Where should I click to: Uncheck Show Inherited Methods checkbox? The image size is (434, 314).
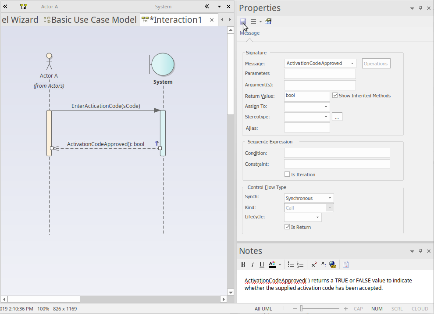(335, 95)
